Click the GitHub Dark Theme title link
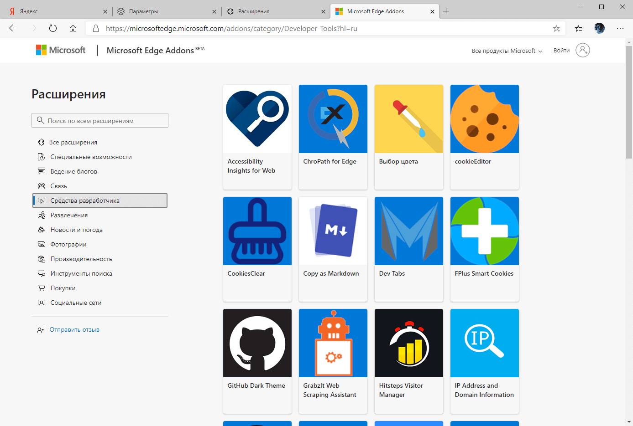This screenshot has height=426, width=633. pos(256,385)
